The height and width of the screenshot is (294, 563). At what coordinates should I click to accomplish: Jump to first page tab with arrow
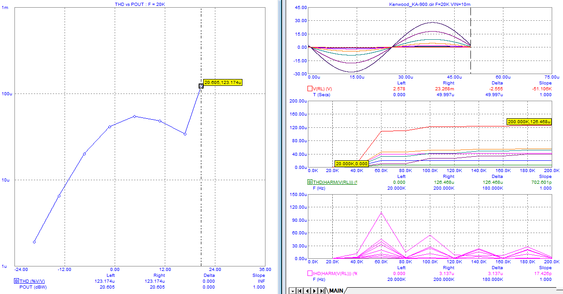coord(300,291)
